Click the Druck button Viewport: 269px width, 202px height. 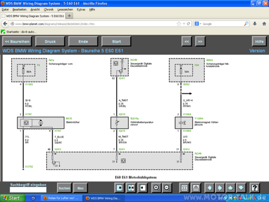click(50, 41)
